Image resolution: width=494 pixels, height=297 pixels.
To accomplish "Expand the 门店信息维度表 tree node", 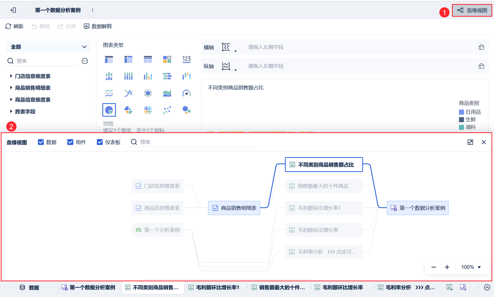I will point(11,76).
